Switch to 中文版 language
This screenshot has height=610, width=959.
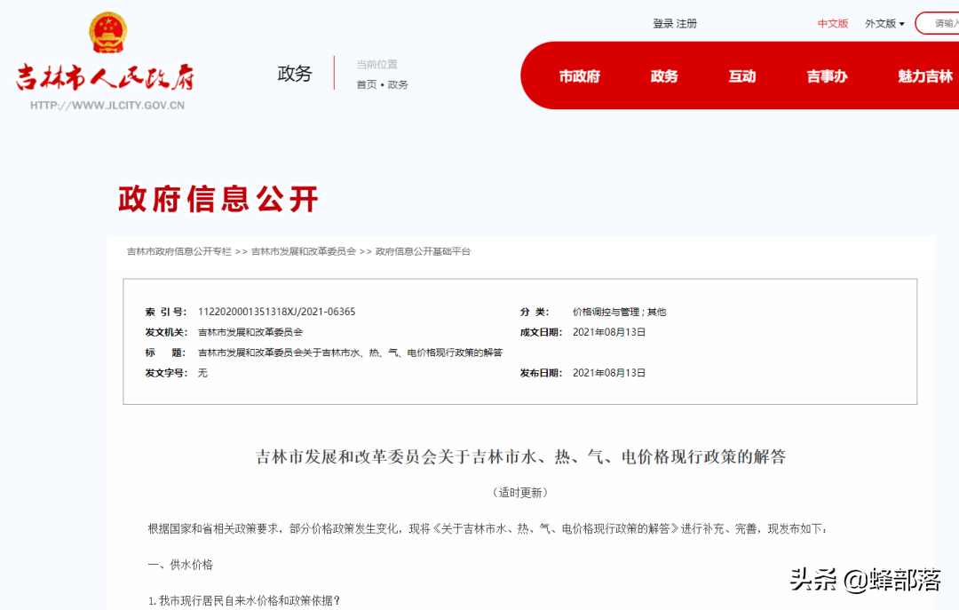(x=833, y=24)
